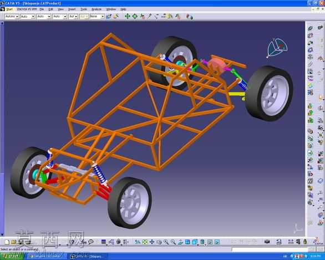
Task: Toggle Swap Visible Space icon
Action: coord(217,242)
